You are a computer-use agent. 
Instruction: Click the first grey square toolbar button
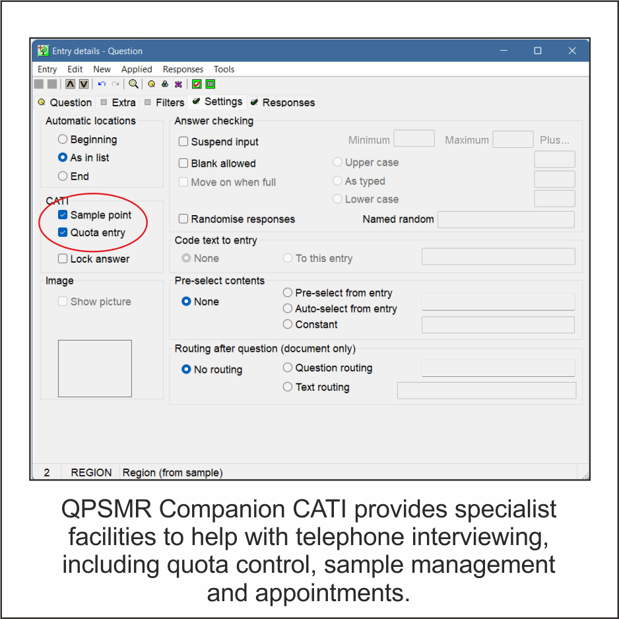39,84
